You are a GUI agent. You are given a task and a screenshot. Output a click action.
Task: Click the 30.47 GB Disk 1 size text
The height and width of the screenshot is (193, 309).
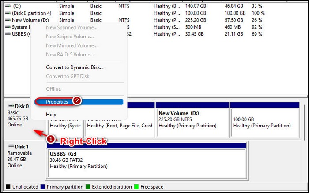[x=17, y=159]
